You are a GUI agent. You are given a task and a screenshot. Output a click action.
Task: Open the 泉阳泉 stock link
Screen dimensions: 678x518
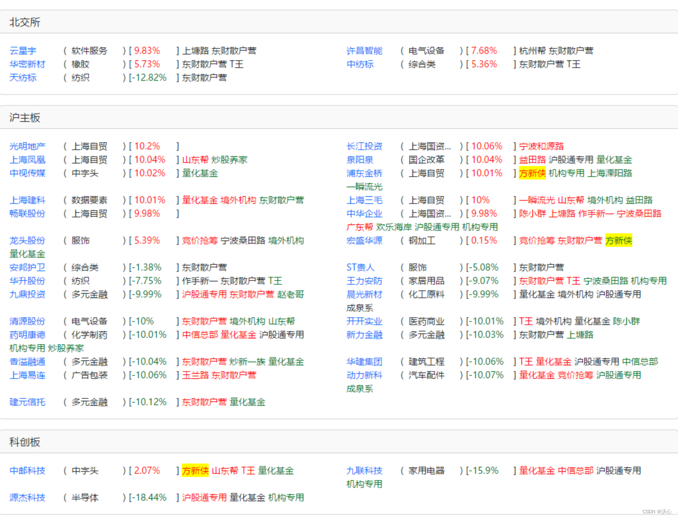point(360,160)
